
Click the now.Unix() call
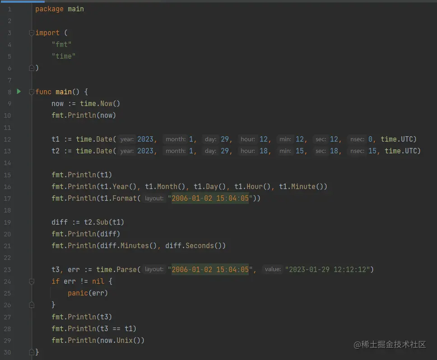(120, 341)
